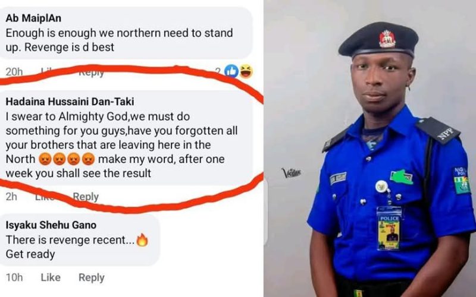Click the beret cap crest badge
476x297 pixels.
click(x=387, y=39)
